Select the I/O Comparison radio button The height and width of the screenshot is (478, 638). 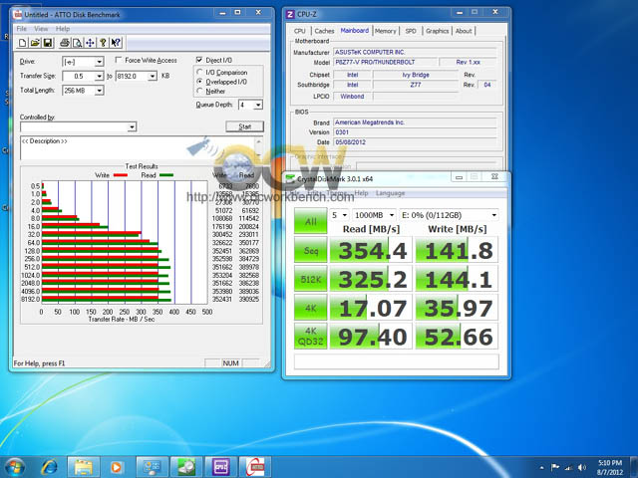click(199, 72)
